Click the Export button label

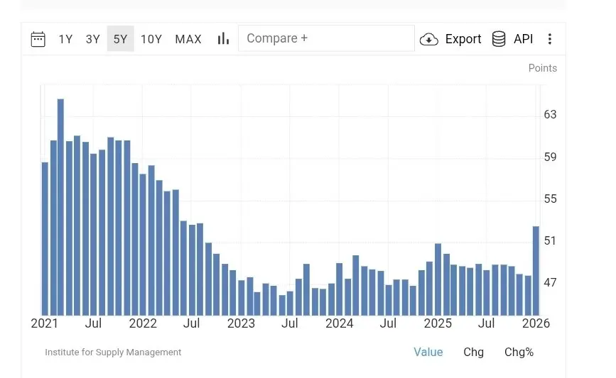[x=463, y=39]
